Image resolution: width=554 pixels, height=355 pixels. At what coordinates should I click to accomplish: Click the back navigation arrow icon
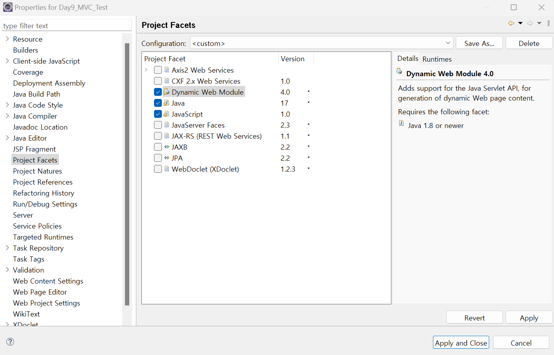[511, 24]
